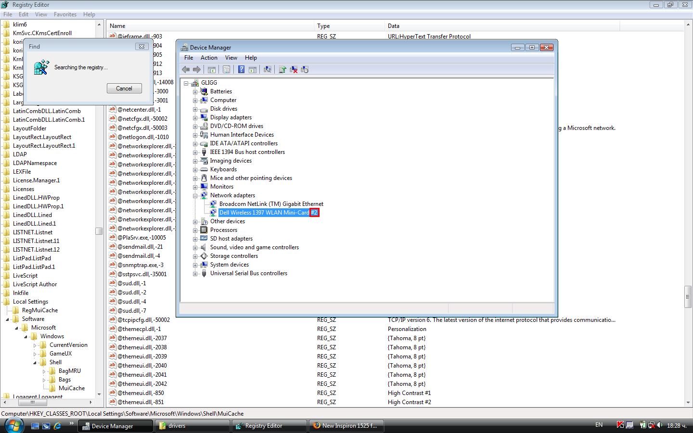This screenshot has width=693, height=433.
Task: Click the Disable device toolbar icon
Action: point(305,70)
